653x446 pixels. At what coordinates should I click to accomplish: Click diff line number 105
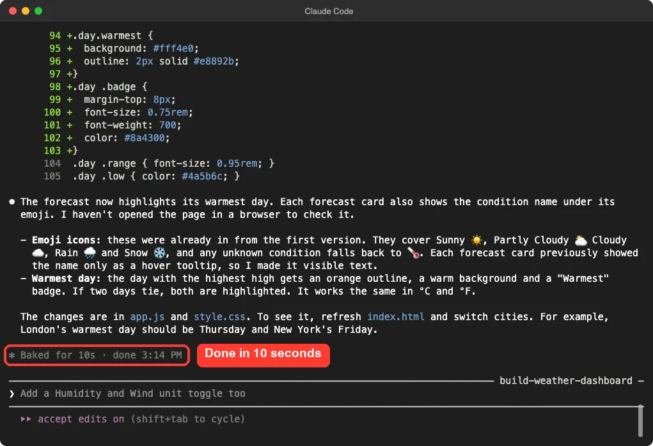click(x=52, y=176)
